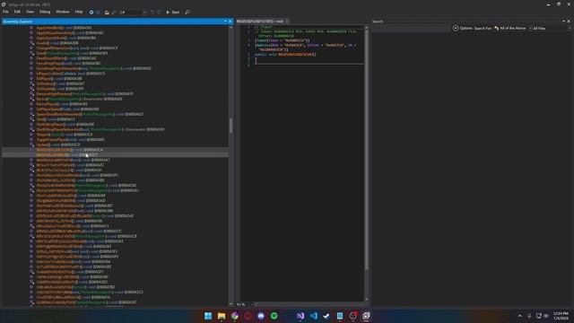Start debugging with the Start button
This screenshot has height=323, width=574.
[173, 12]
